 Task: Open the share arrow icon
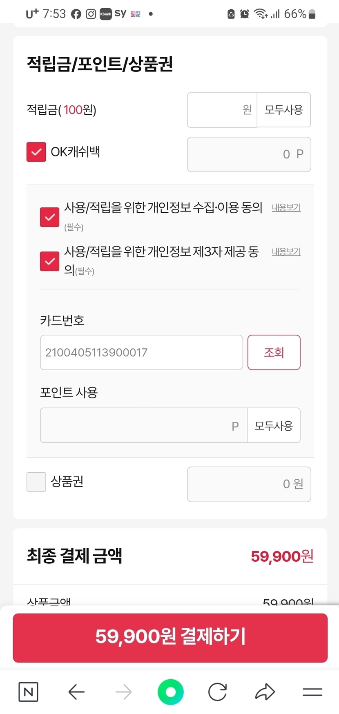click(265, 692)
